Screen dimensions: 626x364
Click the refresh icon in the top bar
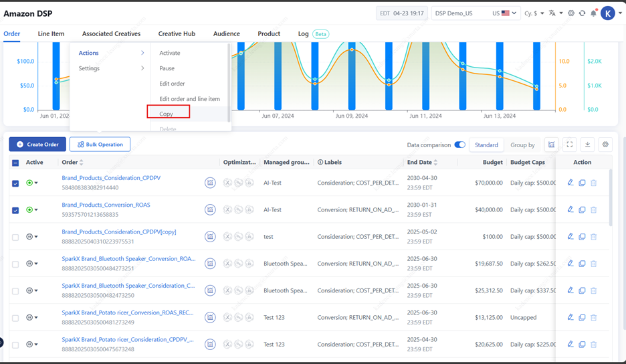click(x=582, y=13)
